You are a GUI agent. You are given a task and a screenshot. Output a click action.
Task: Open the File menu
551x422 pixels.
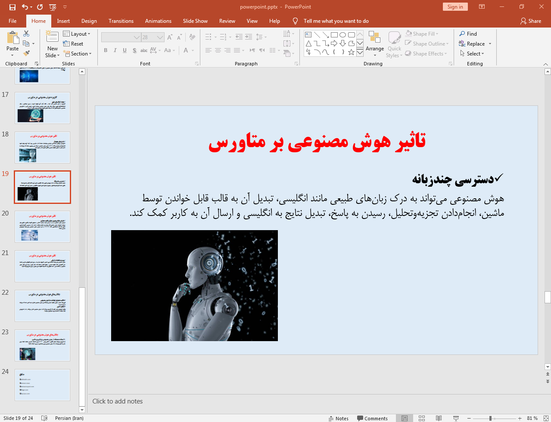pyautogui.click(x=12, y=21)
